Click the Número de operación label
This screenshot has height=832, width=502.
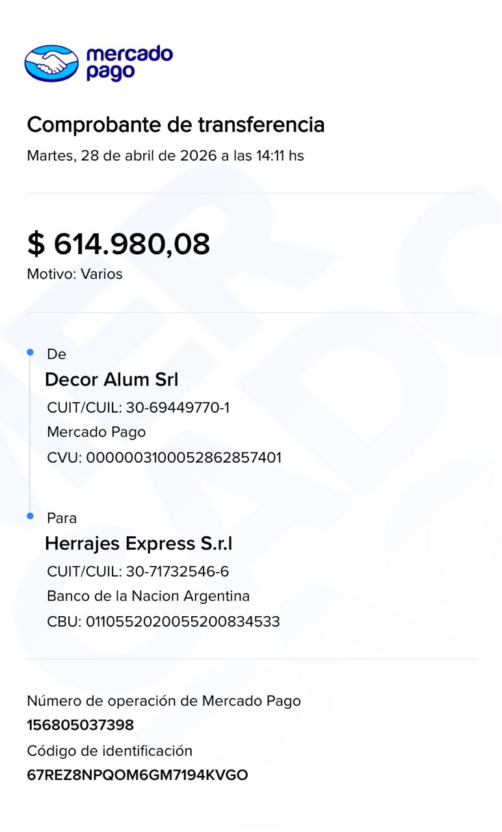[x=164, y=701]
